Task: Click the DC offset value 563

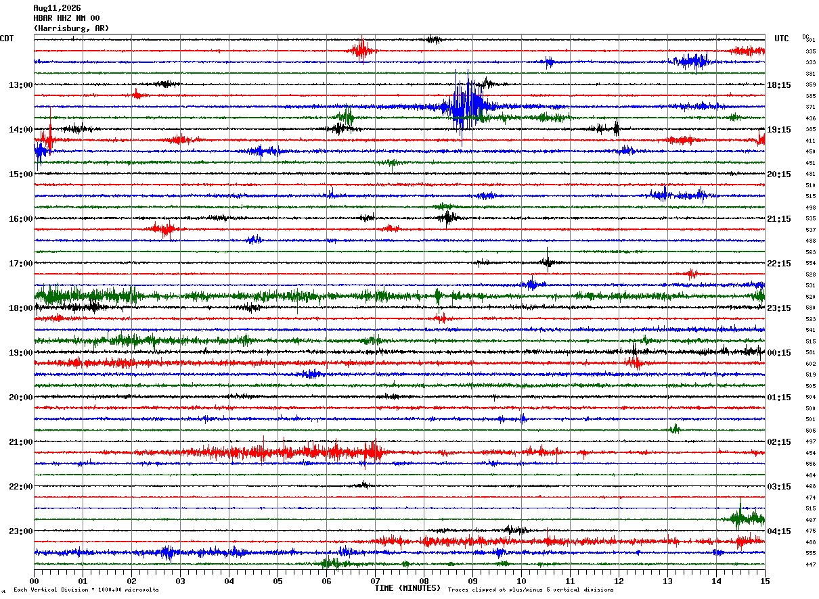Action: (x=810, y=252)
